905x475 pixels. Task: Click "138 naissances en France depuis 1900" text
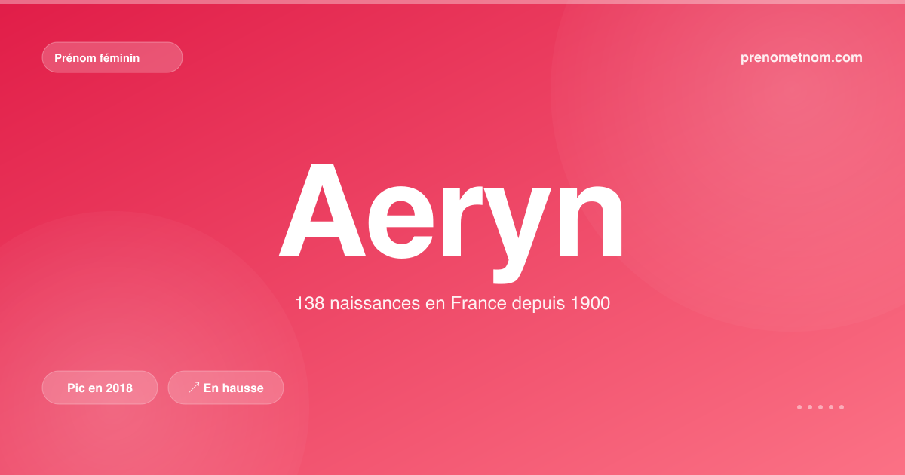[452, 304]
